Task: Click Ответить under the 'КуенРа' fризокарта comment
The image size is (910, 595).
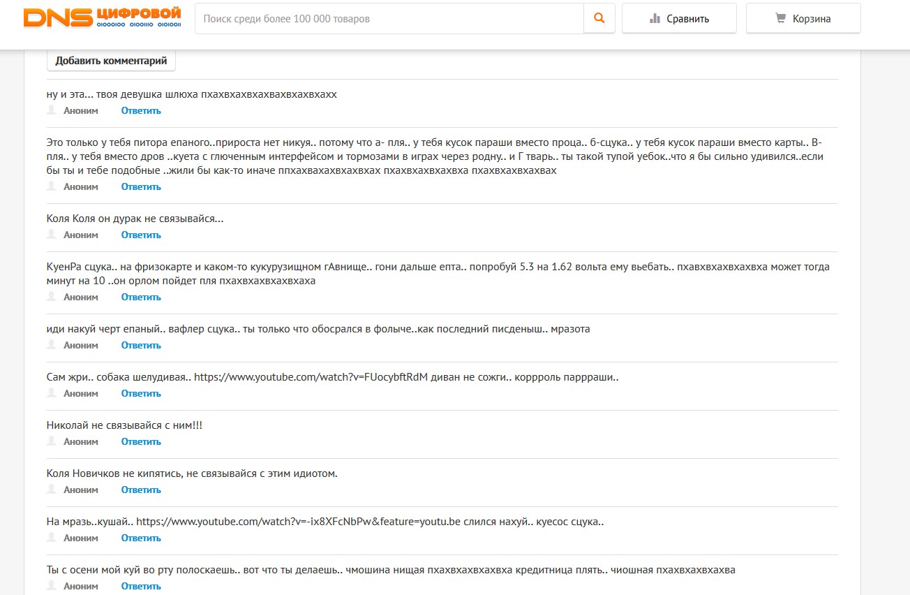Action: pos(141,297)
